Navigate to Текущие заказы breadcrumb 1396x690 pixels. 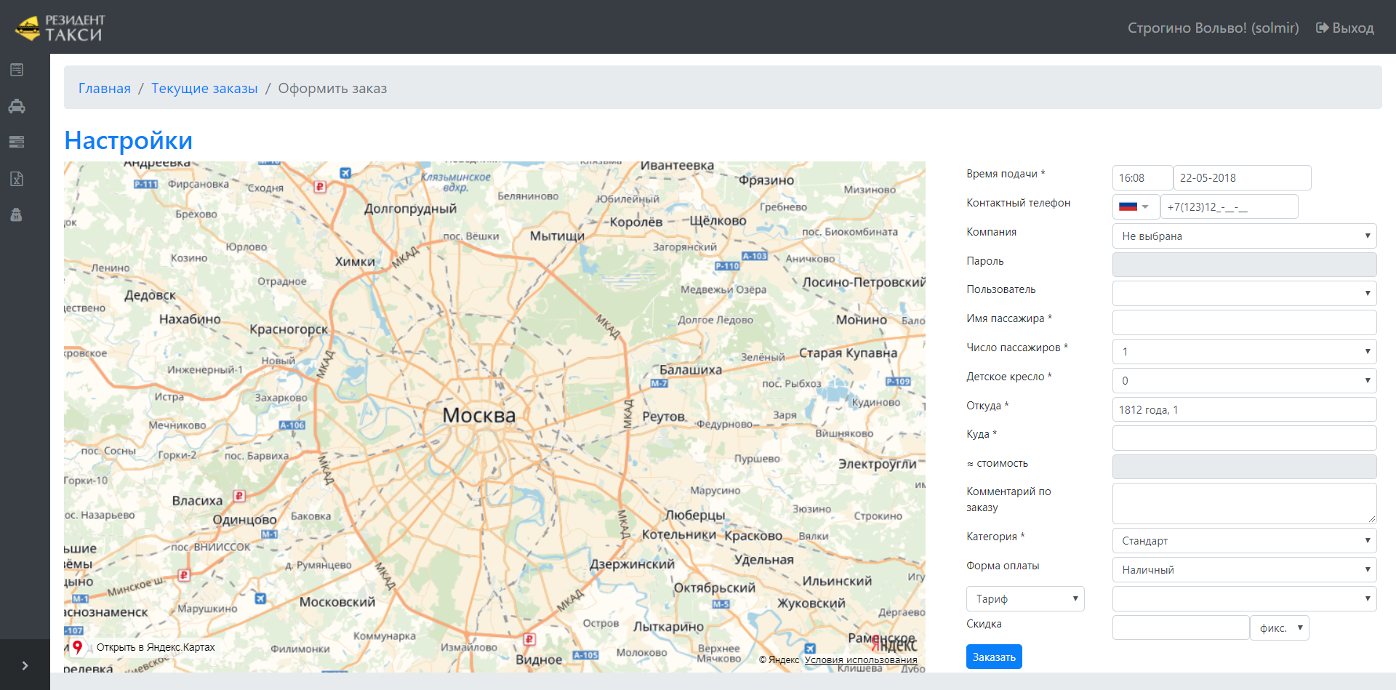pos(204,89)
